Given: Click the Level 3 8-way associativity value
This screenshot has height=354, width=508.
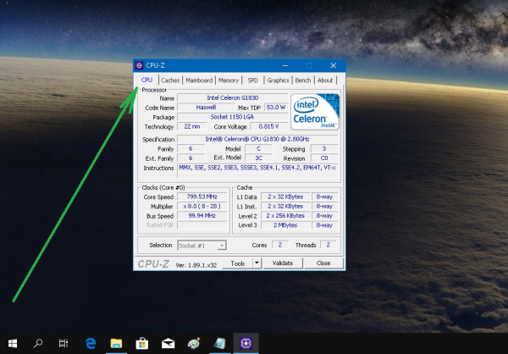Looking at the screenshot, I should 324,225.
